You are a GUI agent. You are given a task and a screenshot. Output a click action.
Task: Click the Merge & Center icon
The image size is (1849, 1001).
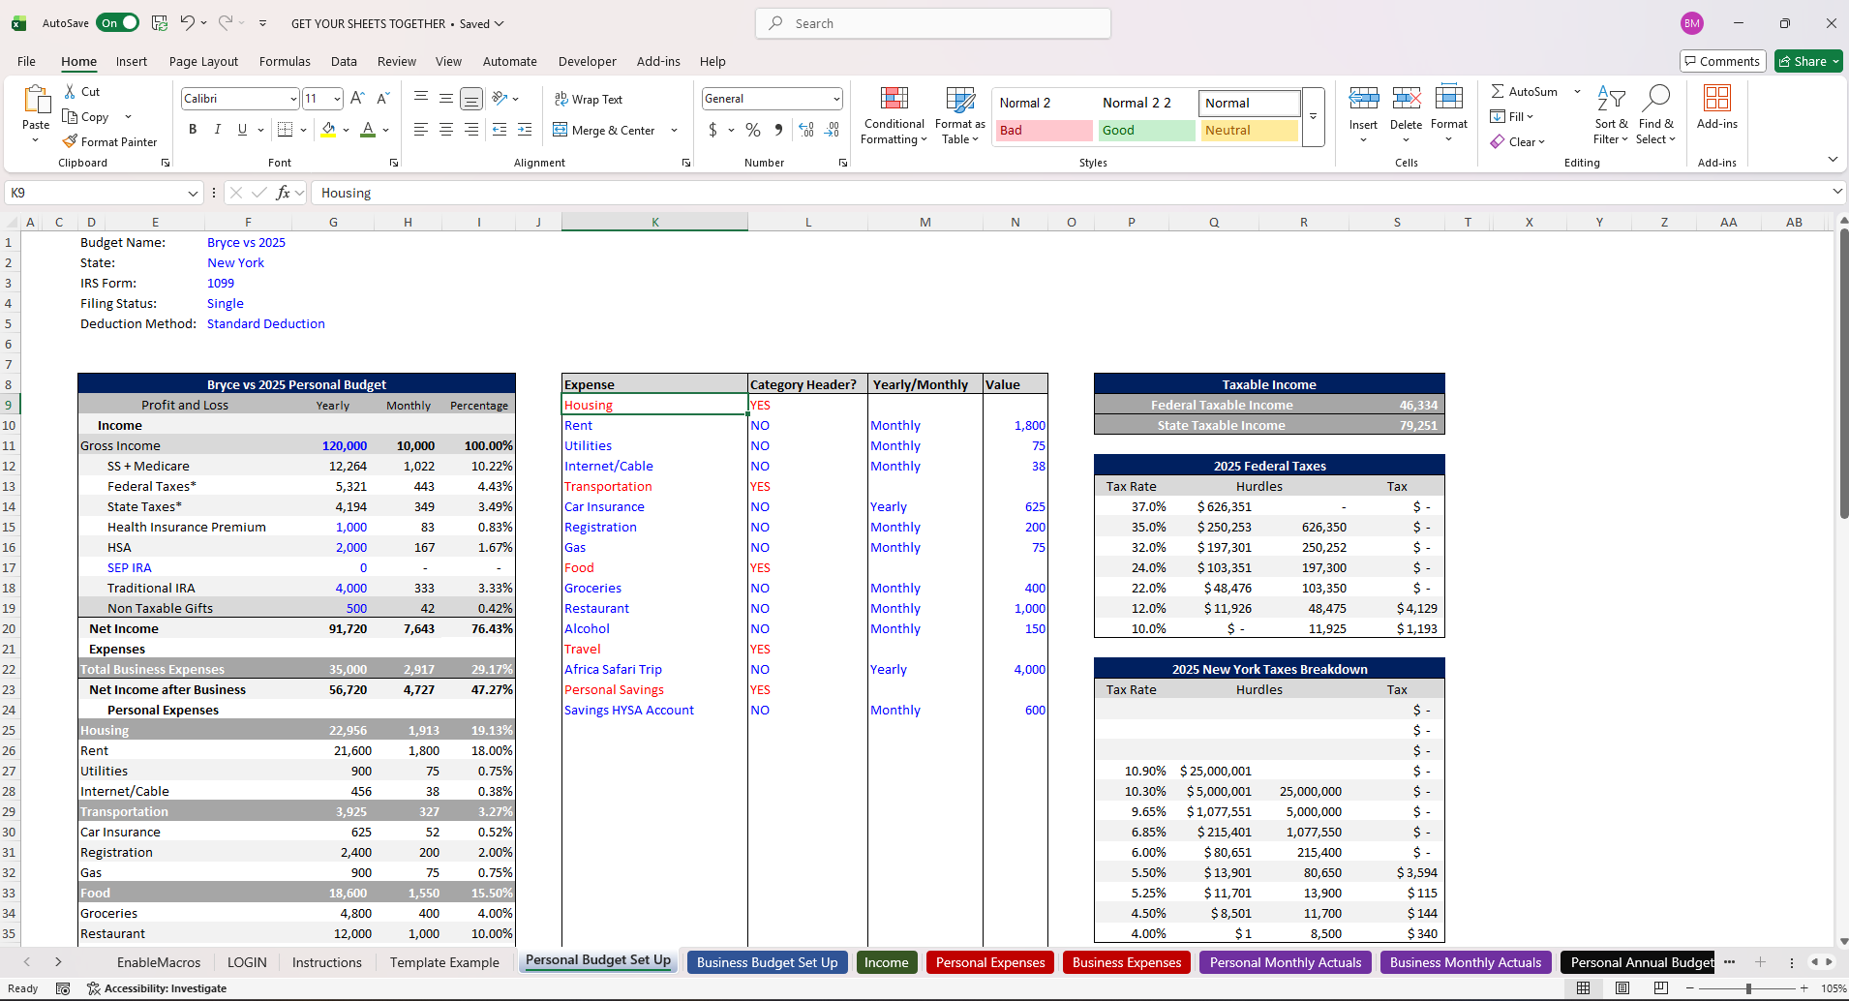pyautogui.click(x=561, y=130)
